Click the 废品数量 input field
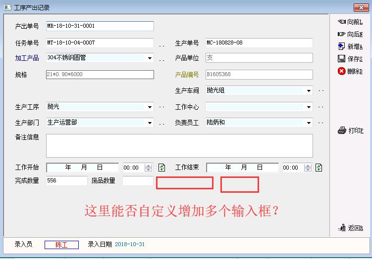 pos(138,181)
